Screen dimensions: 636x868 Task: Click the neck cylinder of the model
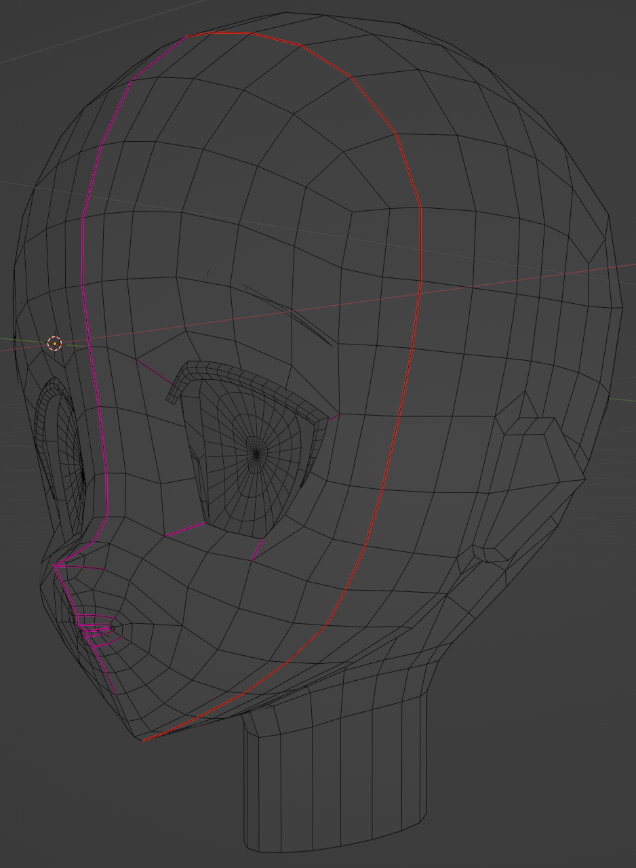(336, 773)
